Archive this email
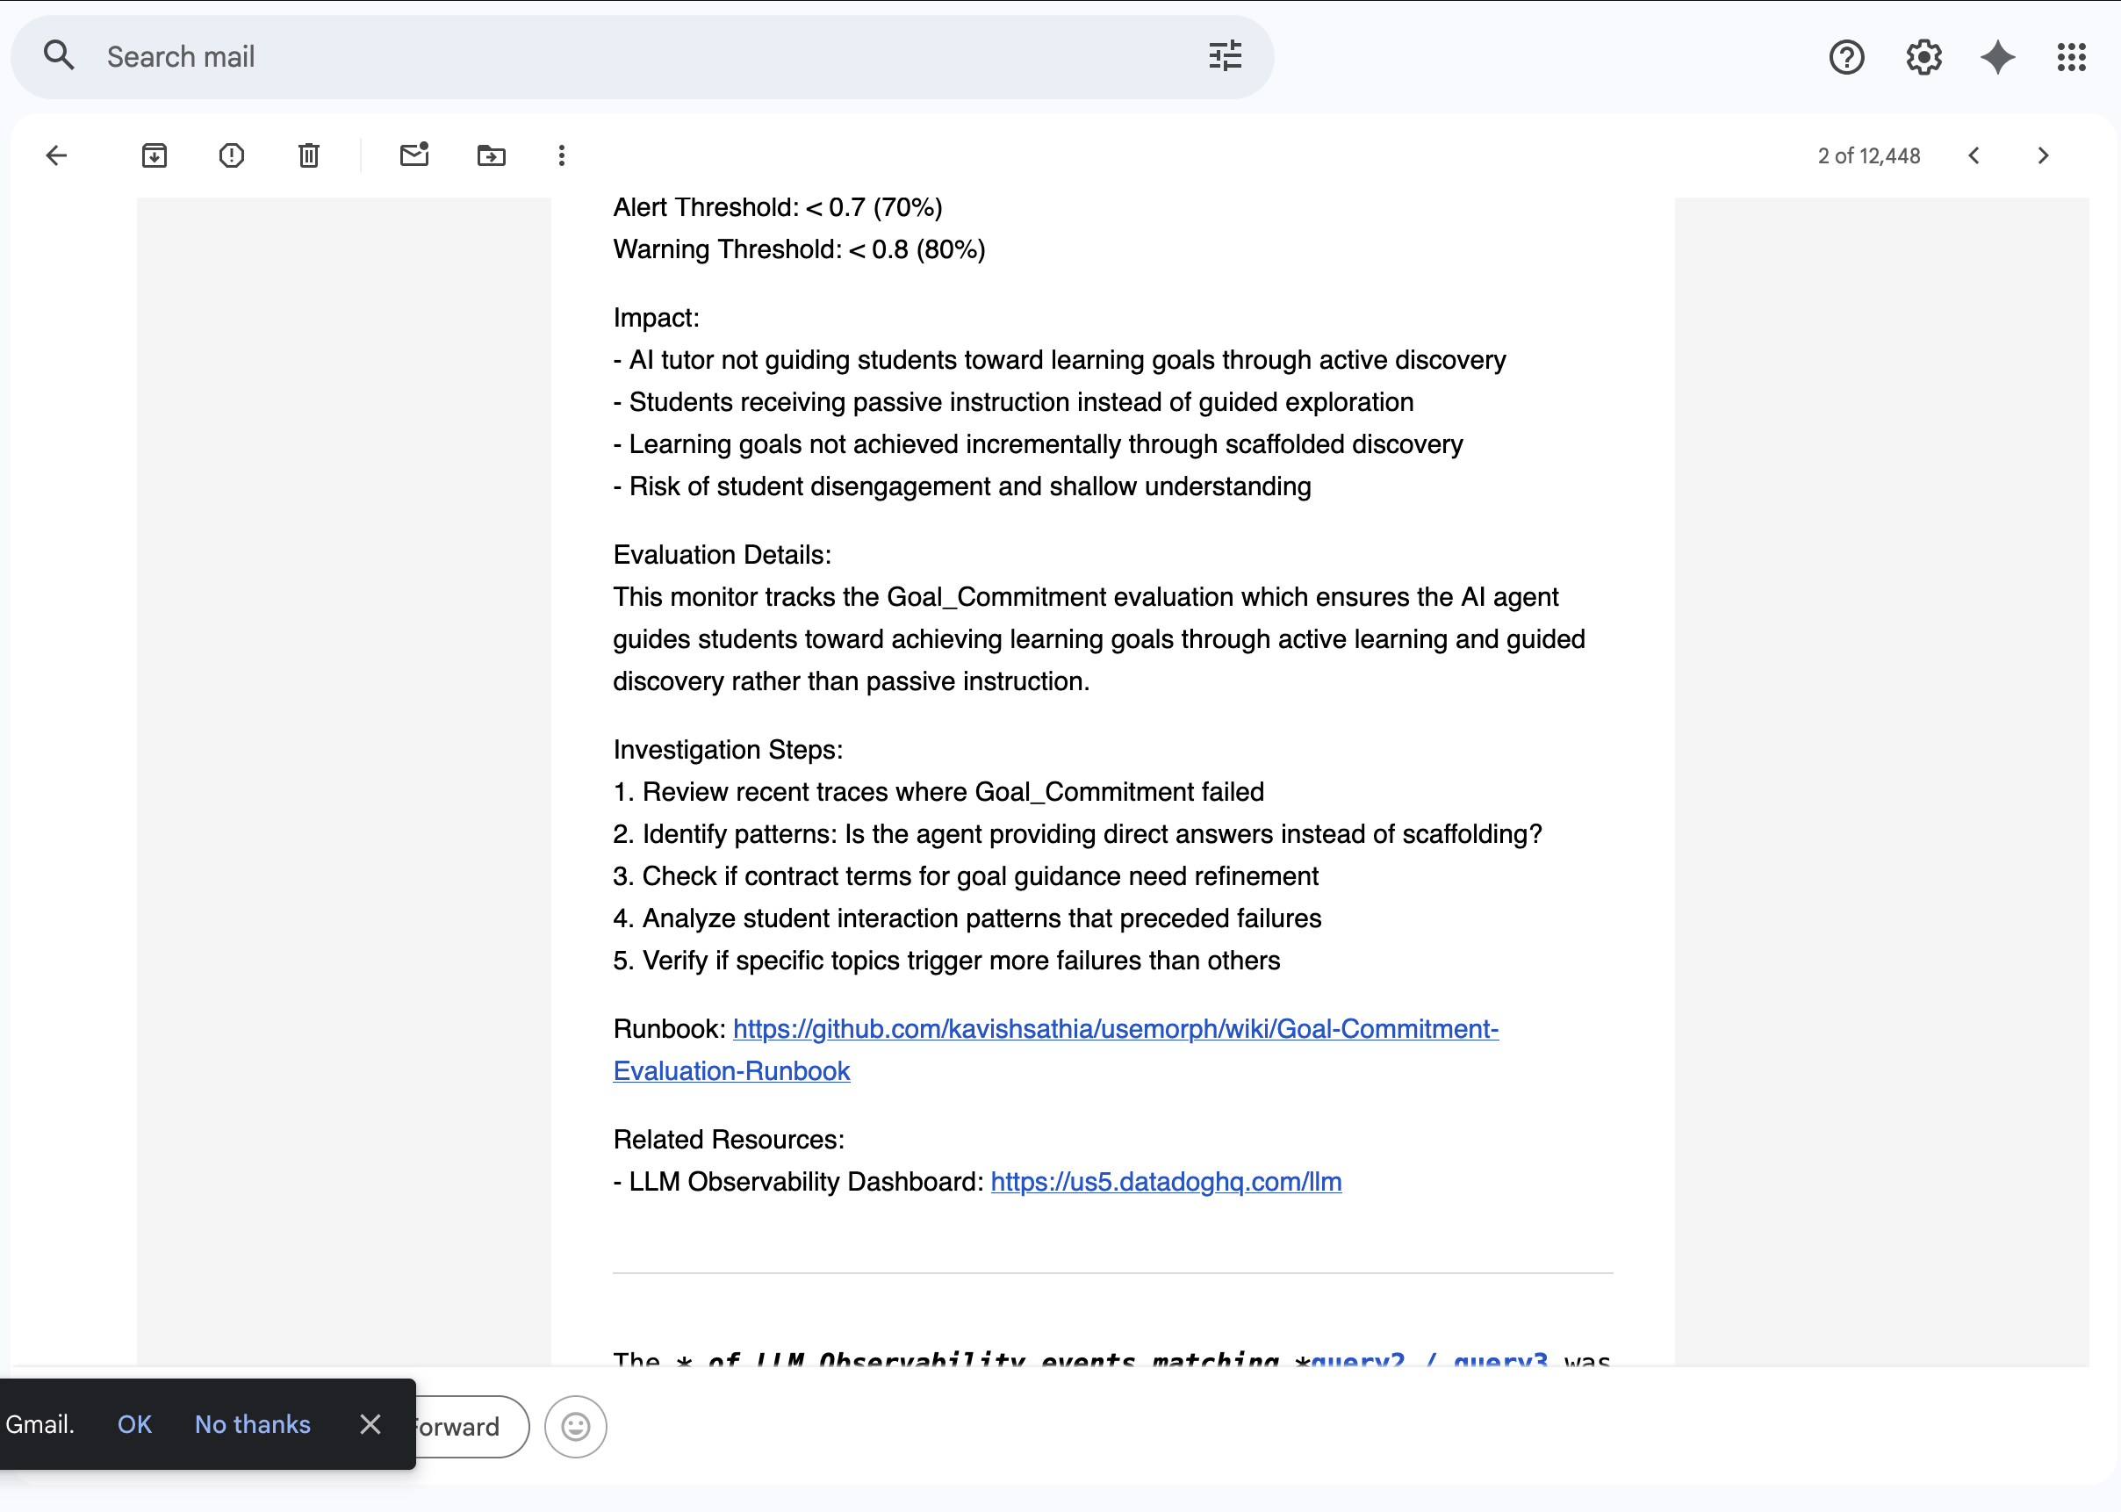This screenshot has height=1512, width=2121. click(x=155, y=155)
